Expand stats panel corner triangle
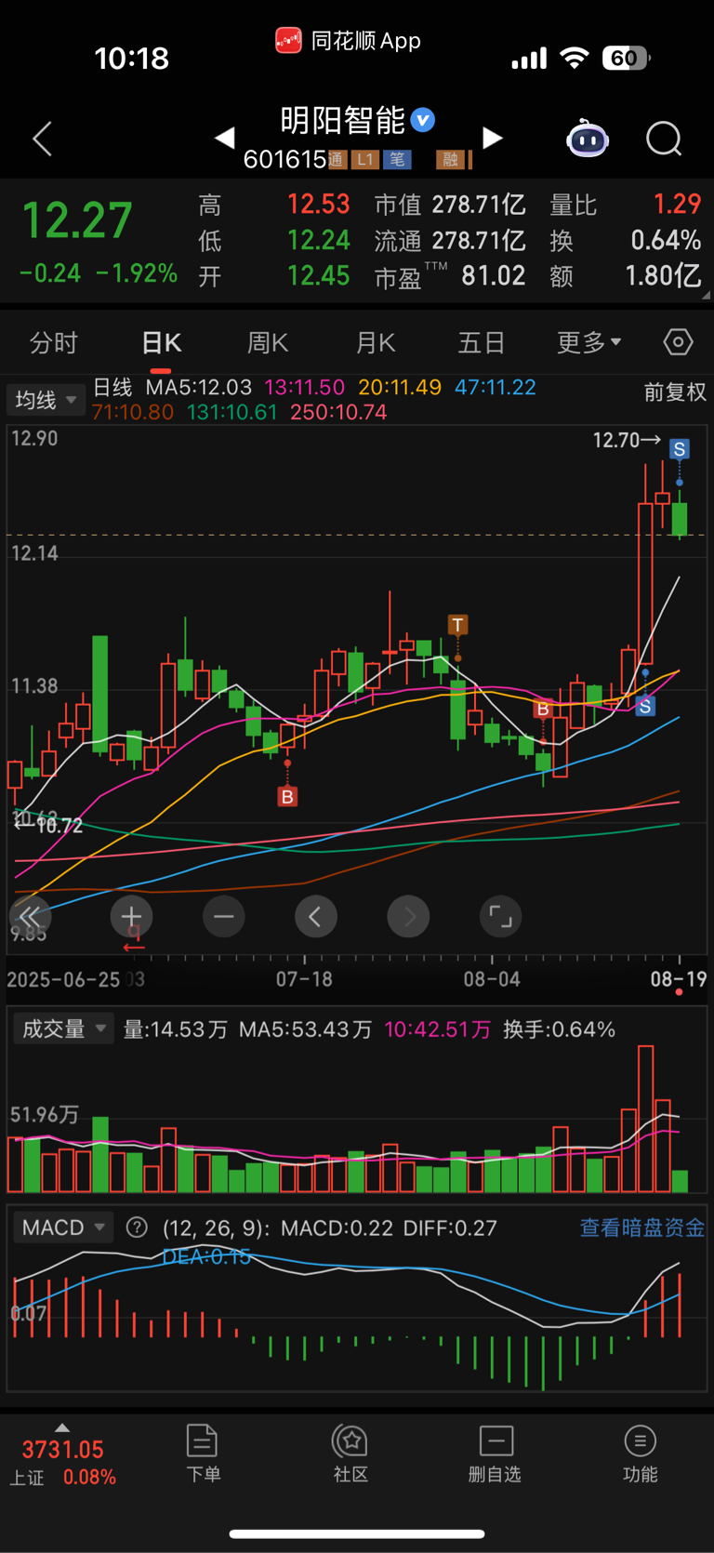The height and width of the screenshot is (1553, 714). (x=706, y=295)
